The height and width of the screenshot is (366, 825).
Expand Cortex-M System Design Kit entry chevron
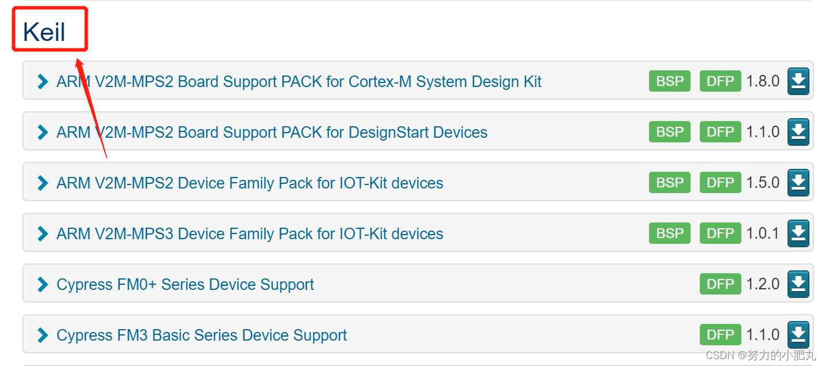42,82
